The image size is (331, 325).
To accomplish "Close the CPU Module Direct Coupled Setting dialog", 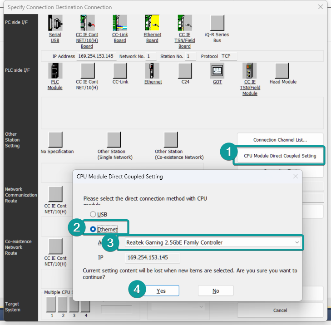I will coord(295,176).
